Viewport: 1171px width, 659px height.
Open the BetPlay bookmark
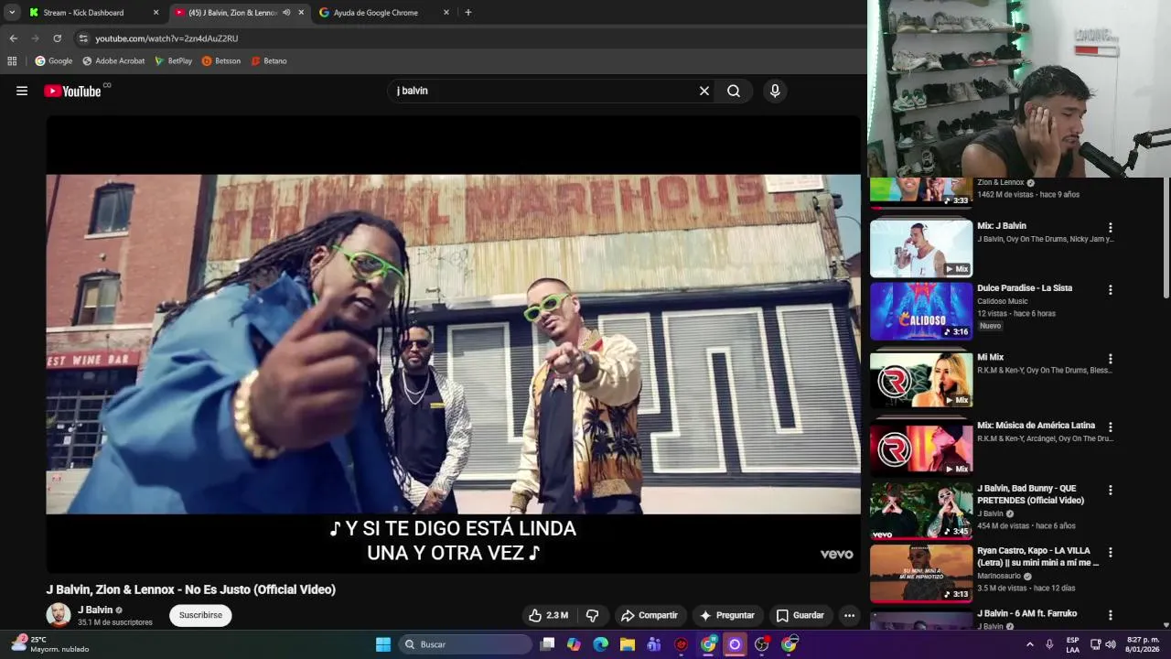[x=173, y=61]
